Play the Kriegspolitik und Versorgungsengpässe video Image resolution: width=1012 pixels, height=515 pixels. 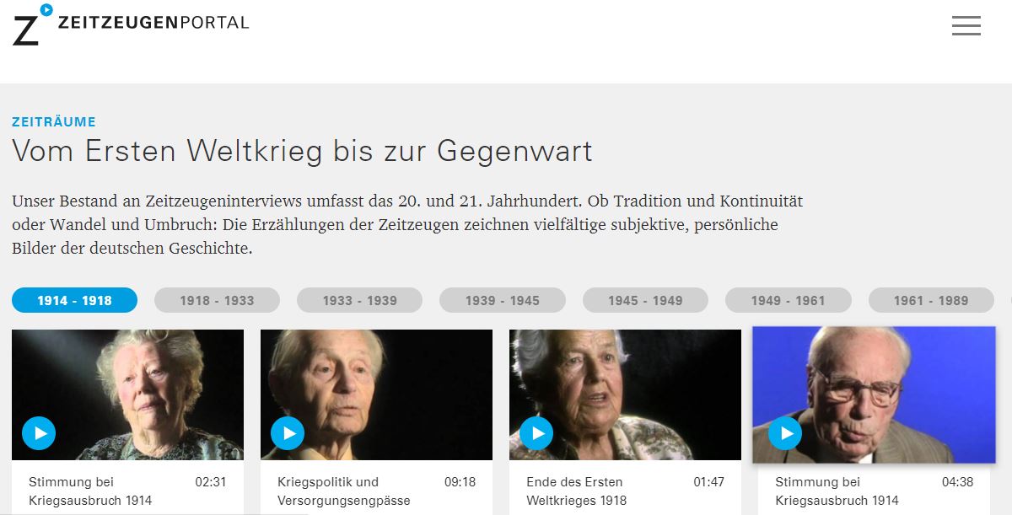click(x=288, y=433)
